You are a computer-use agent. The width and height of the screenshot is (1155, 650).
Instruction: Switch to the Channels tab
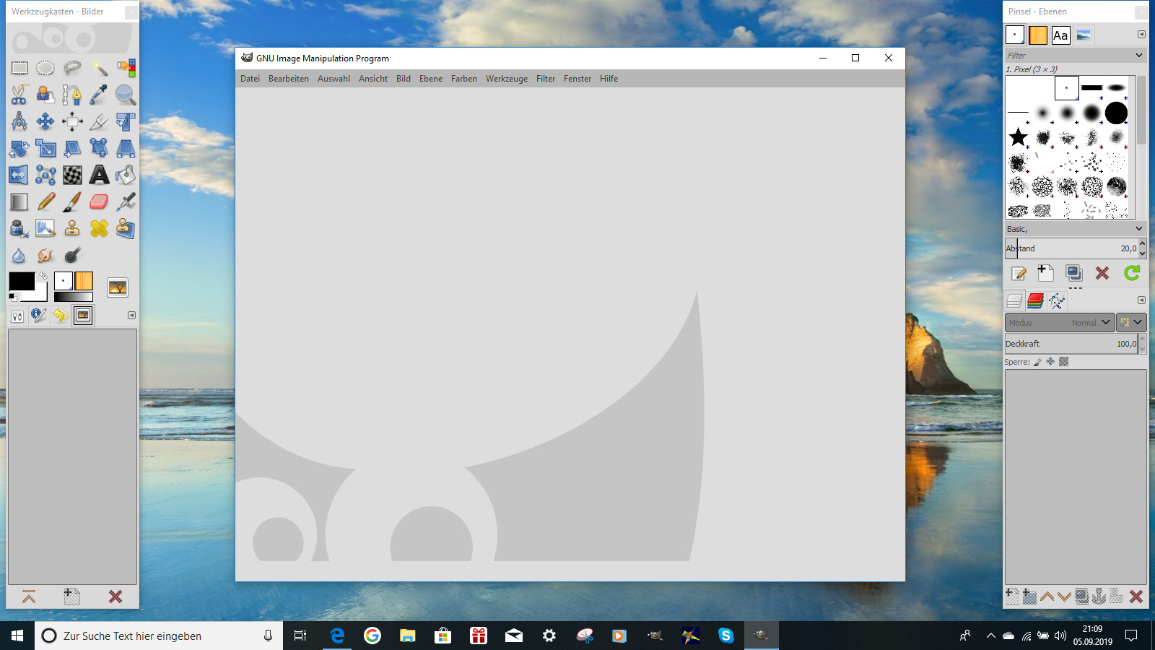point(1035,300)
